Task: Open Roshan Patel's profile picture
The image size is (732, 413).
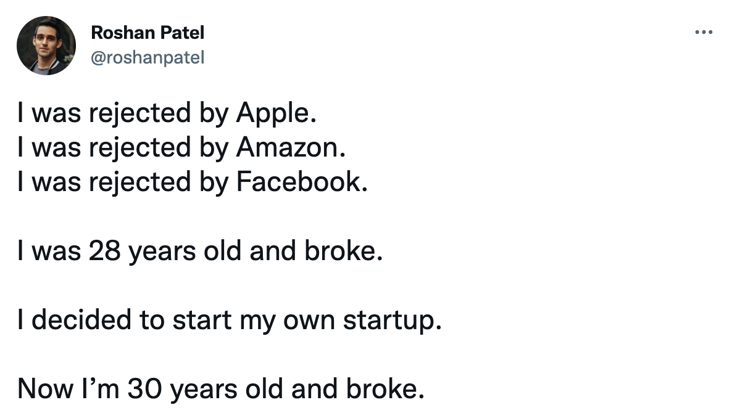Action: click(x=46, y=46)
